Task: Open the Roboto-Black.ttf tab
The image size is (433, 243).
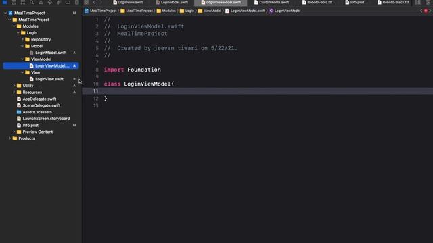Action: (393, 2)
